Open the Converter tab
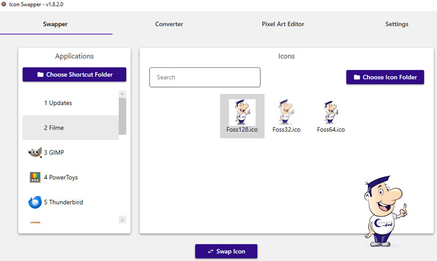437x261 pixels. click(x=169, y=24)
